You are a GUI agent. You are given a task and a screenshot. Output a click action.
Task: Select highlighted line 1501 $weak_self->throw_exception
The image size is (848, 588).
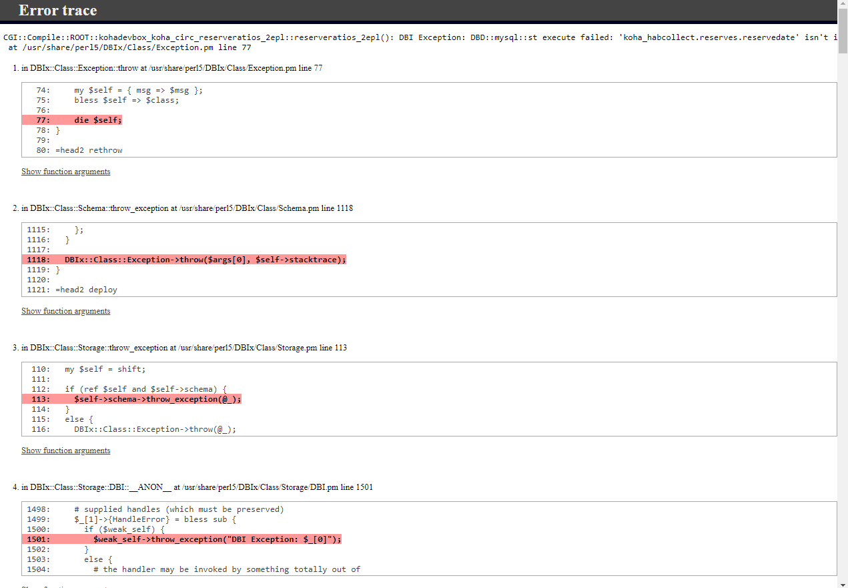coord(217,539)
